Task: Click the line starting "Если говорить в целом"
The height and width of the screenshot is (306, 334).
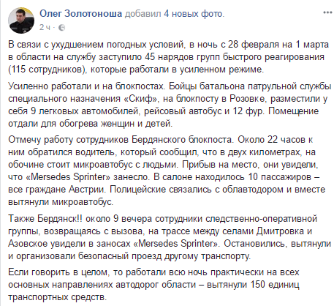Action: tap(153, 272)
